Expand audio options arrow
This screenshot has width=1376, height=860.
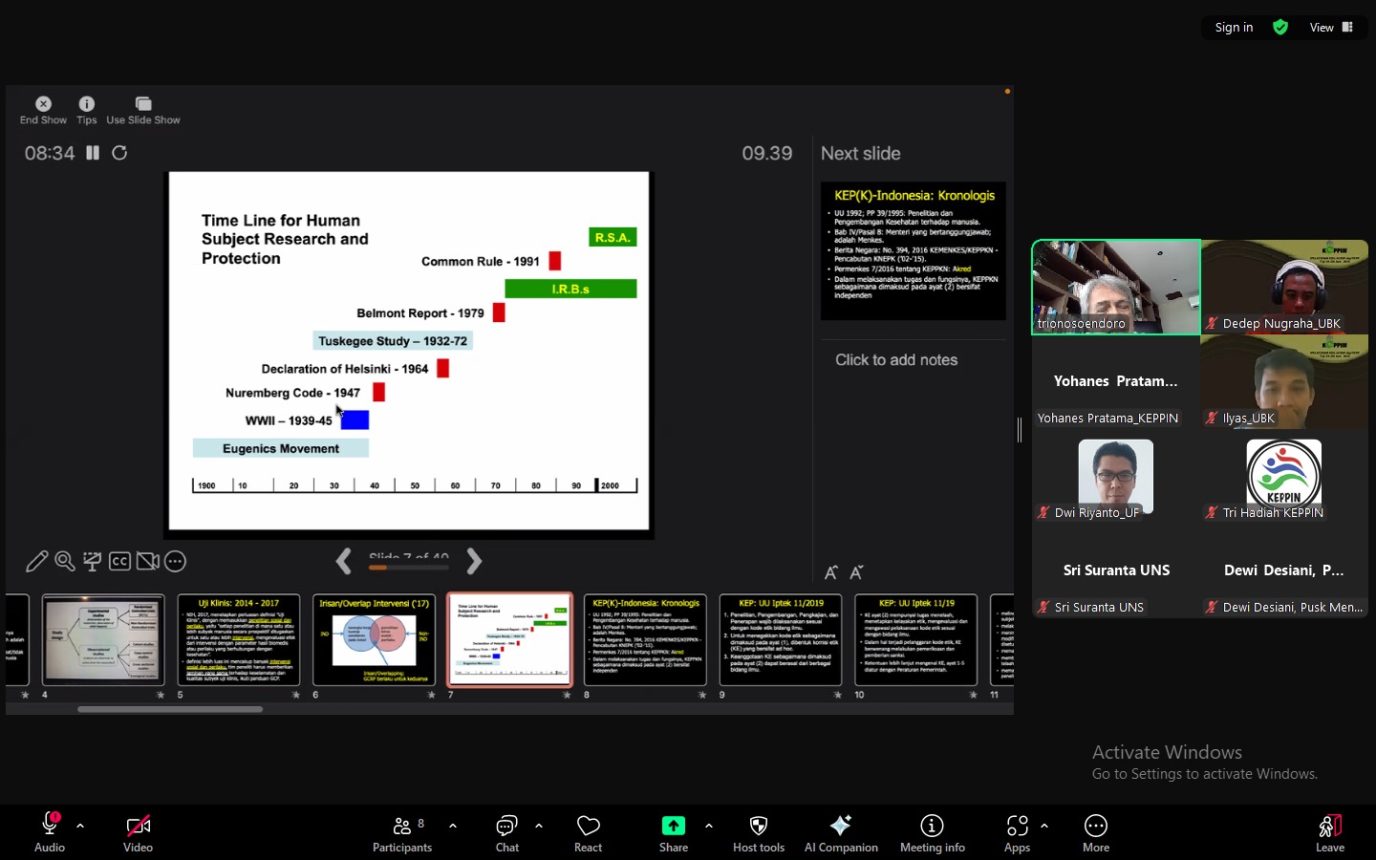(x=80, y=826)
